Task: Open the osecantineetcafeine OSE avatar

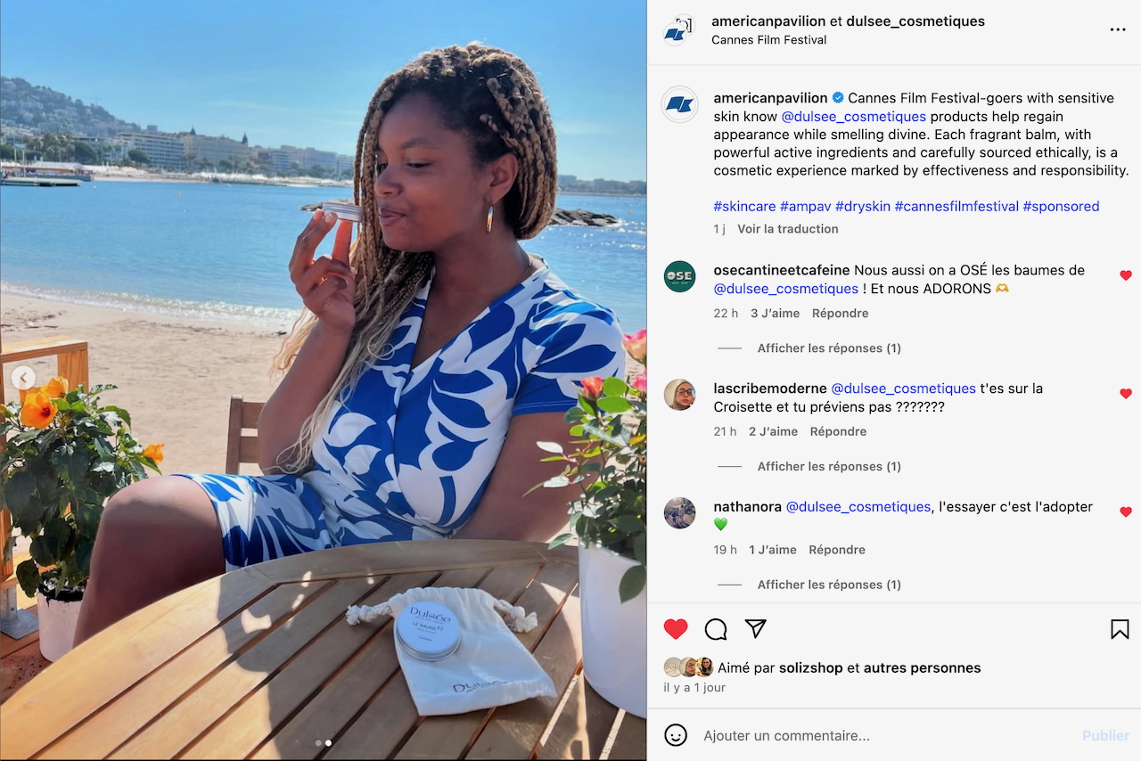Action: tap(679, 276)
